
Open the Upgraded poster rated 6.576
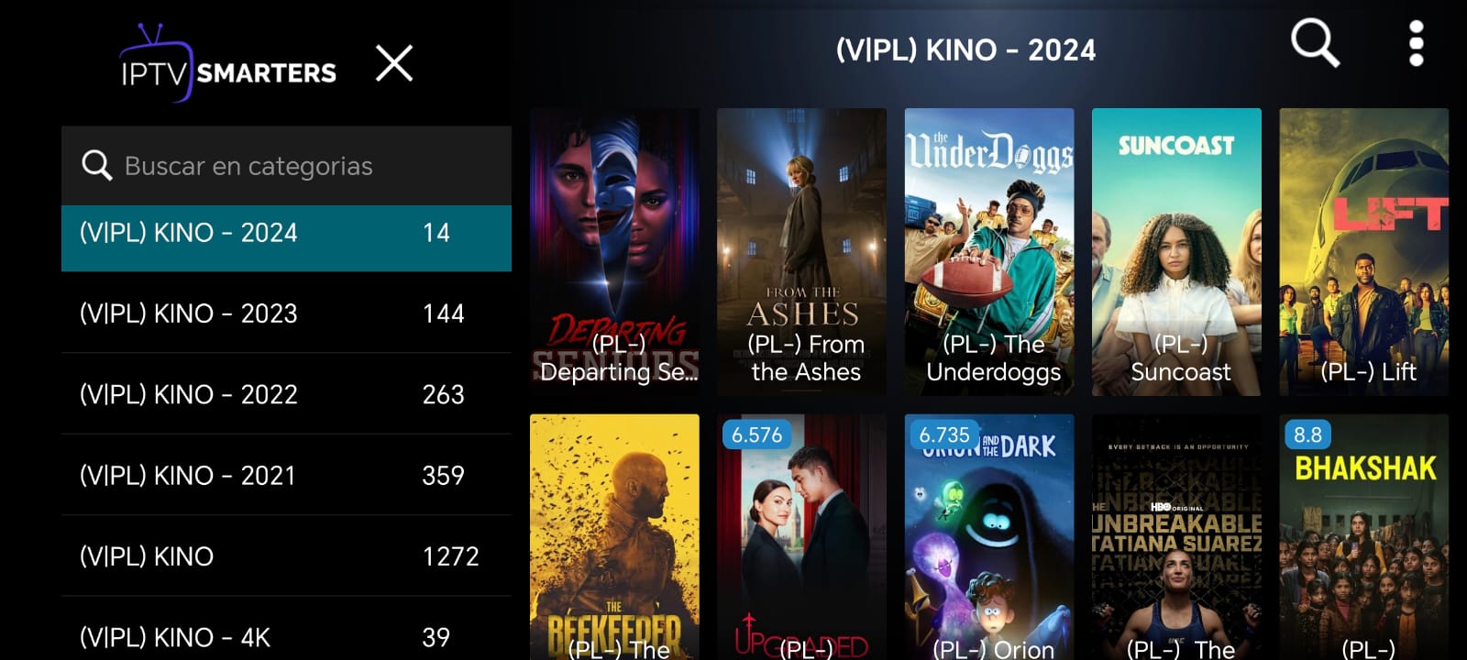[801, 537]
